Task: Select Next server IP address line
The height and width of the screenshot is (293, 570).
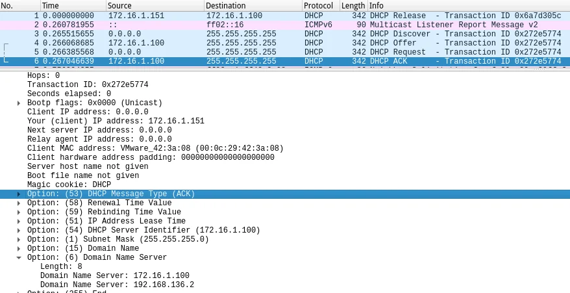Action: click(x=99, y=131)
